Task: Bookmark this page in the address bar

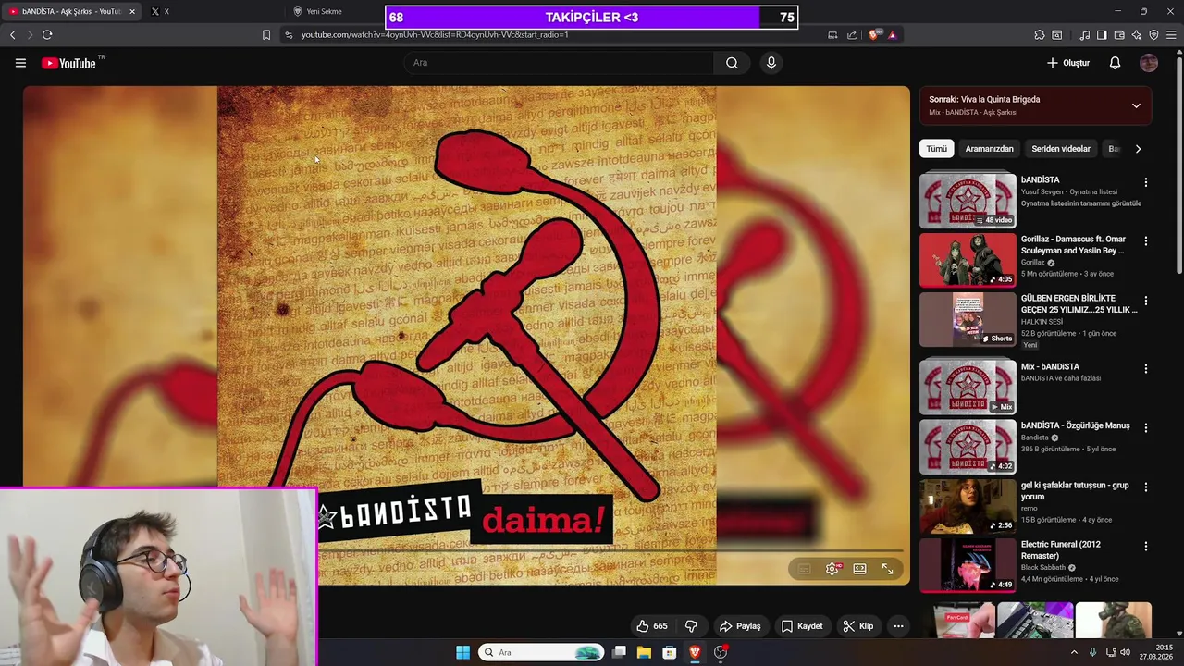Action: [266, 35]
